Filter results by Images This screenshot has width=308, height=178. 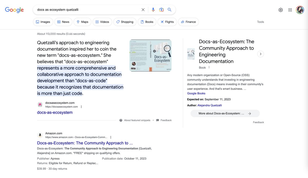(x=43, y=22)
